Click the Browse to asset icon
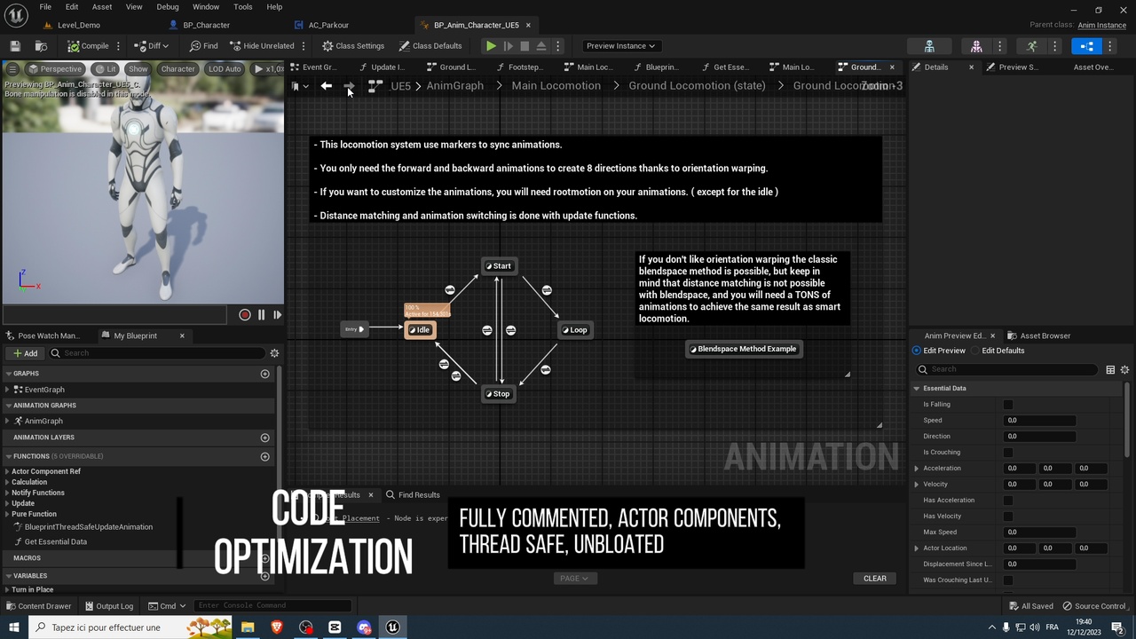The image size is (1136, 639). point(41,46)
